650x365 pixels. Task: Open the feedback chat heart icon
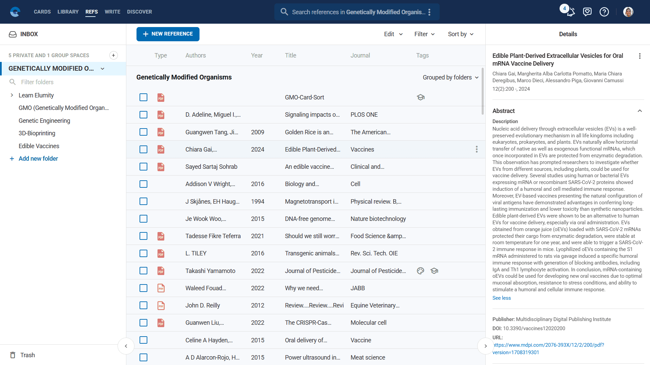point(587,12)
